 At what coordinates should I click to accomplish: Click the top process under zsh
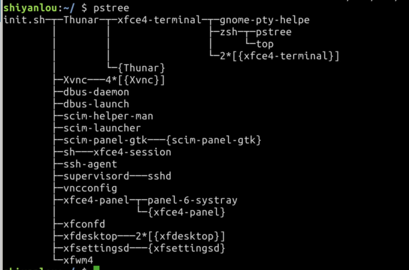(265, 44)
